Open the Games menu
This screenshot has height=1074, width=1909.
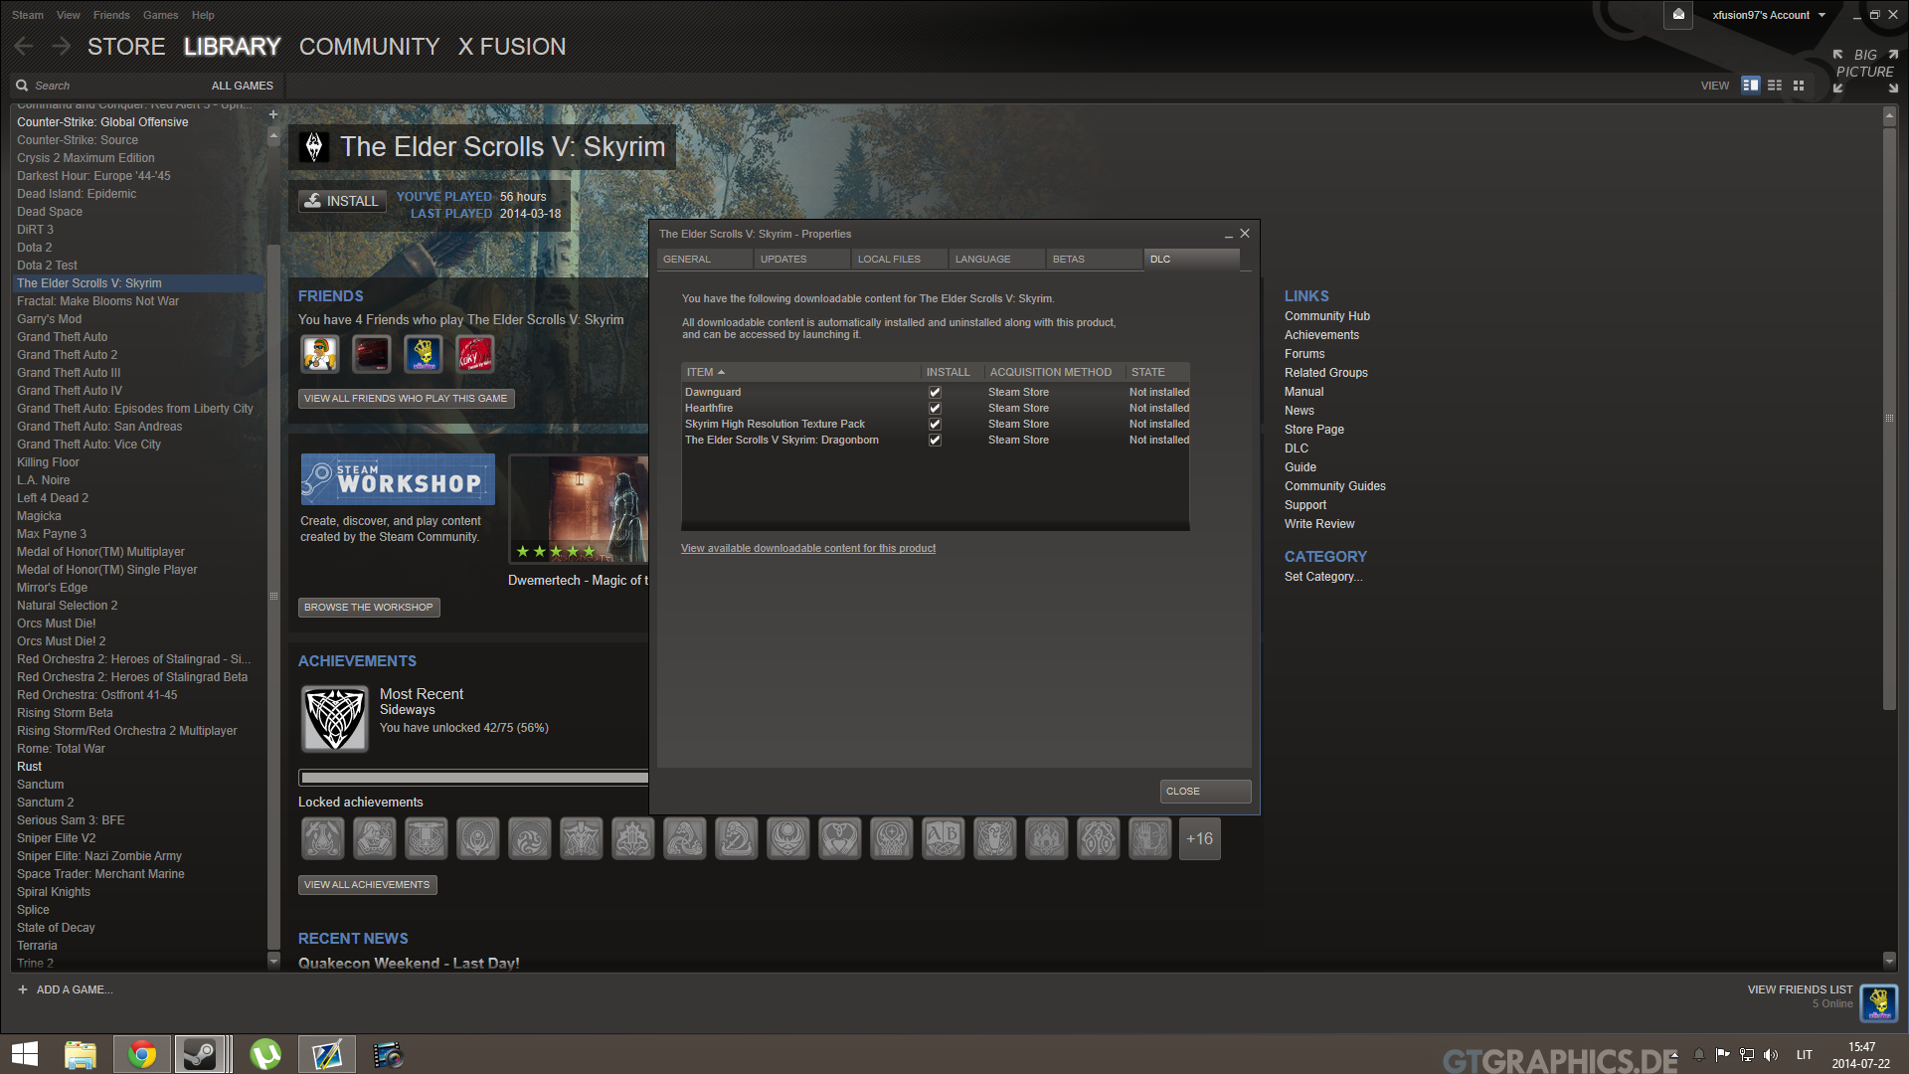[160, 15]
